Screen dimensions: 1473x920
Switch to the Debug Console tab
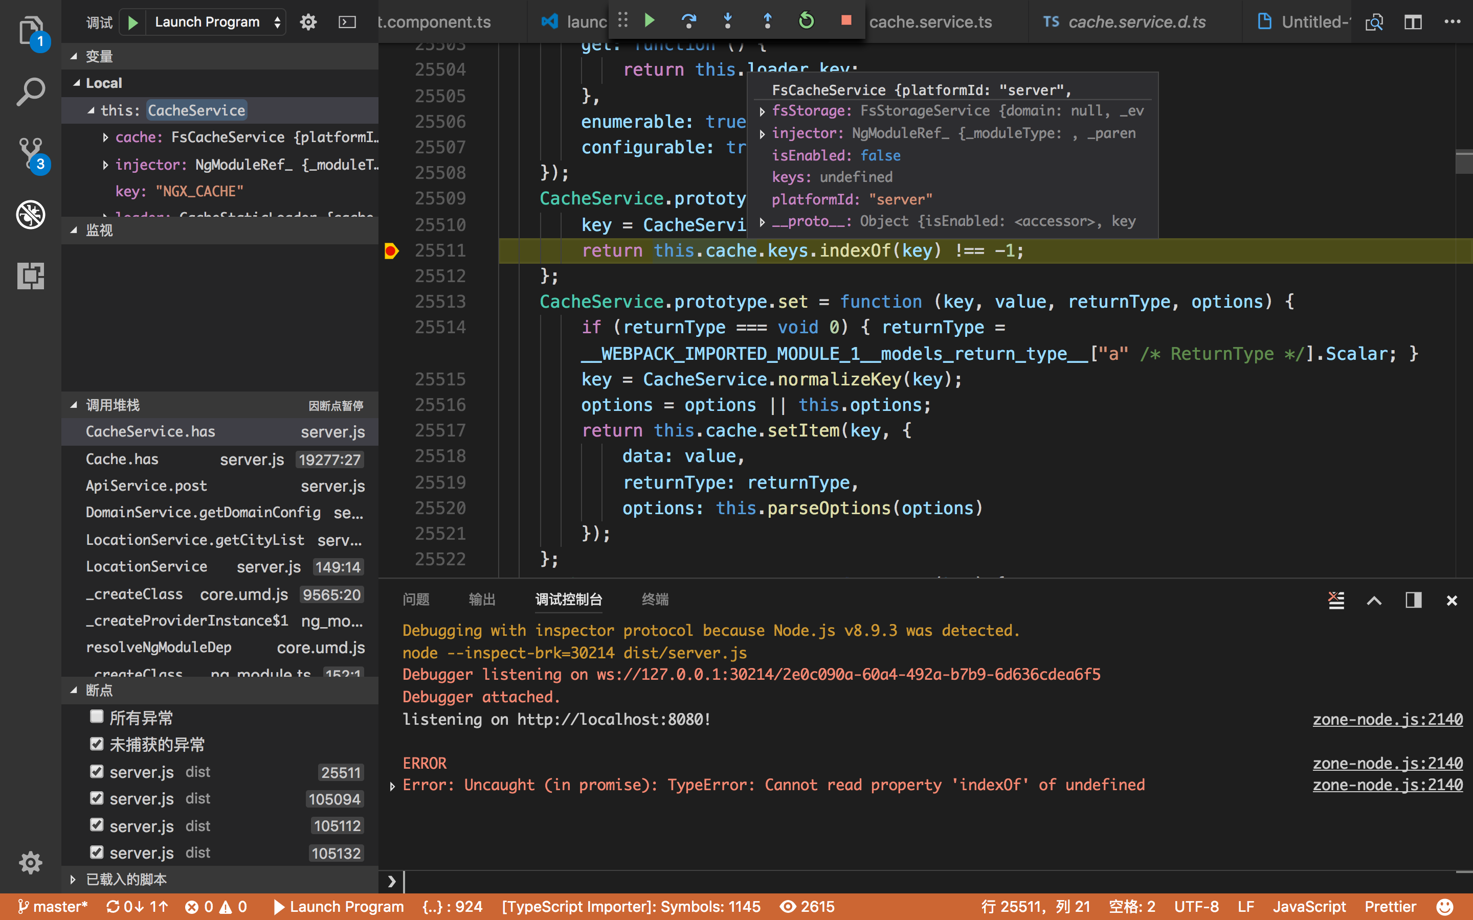pyautogui.click(x=569, y=600)
